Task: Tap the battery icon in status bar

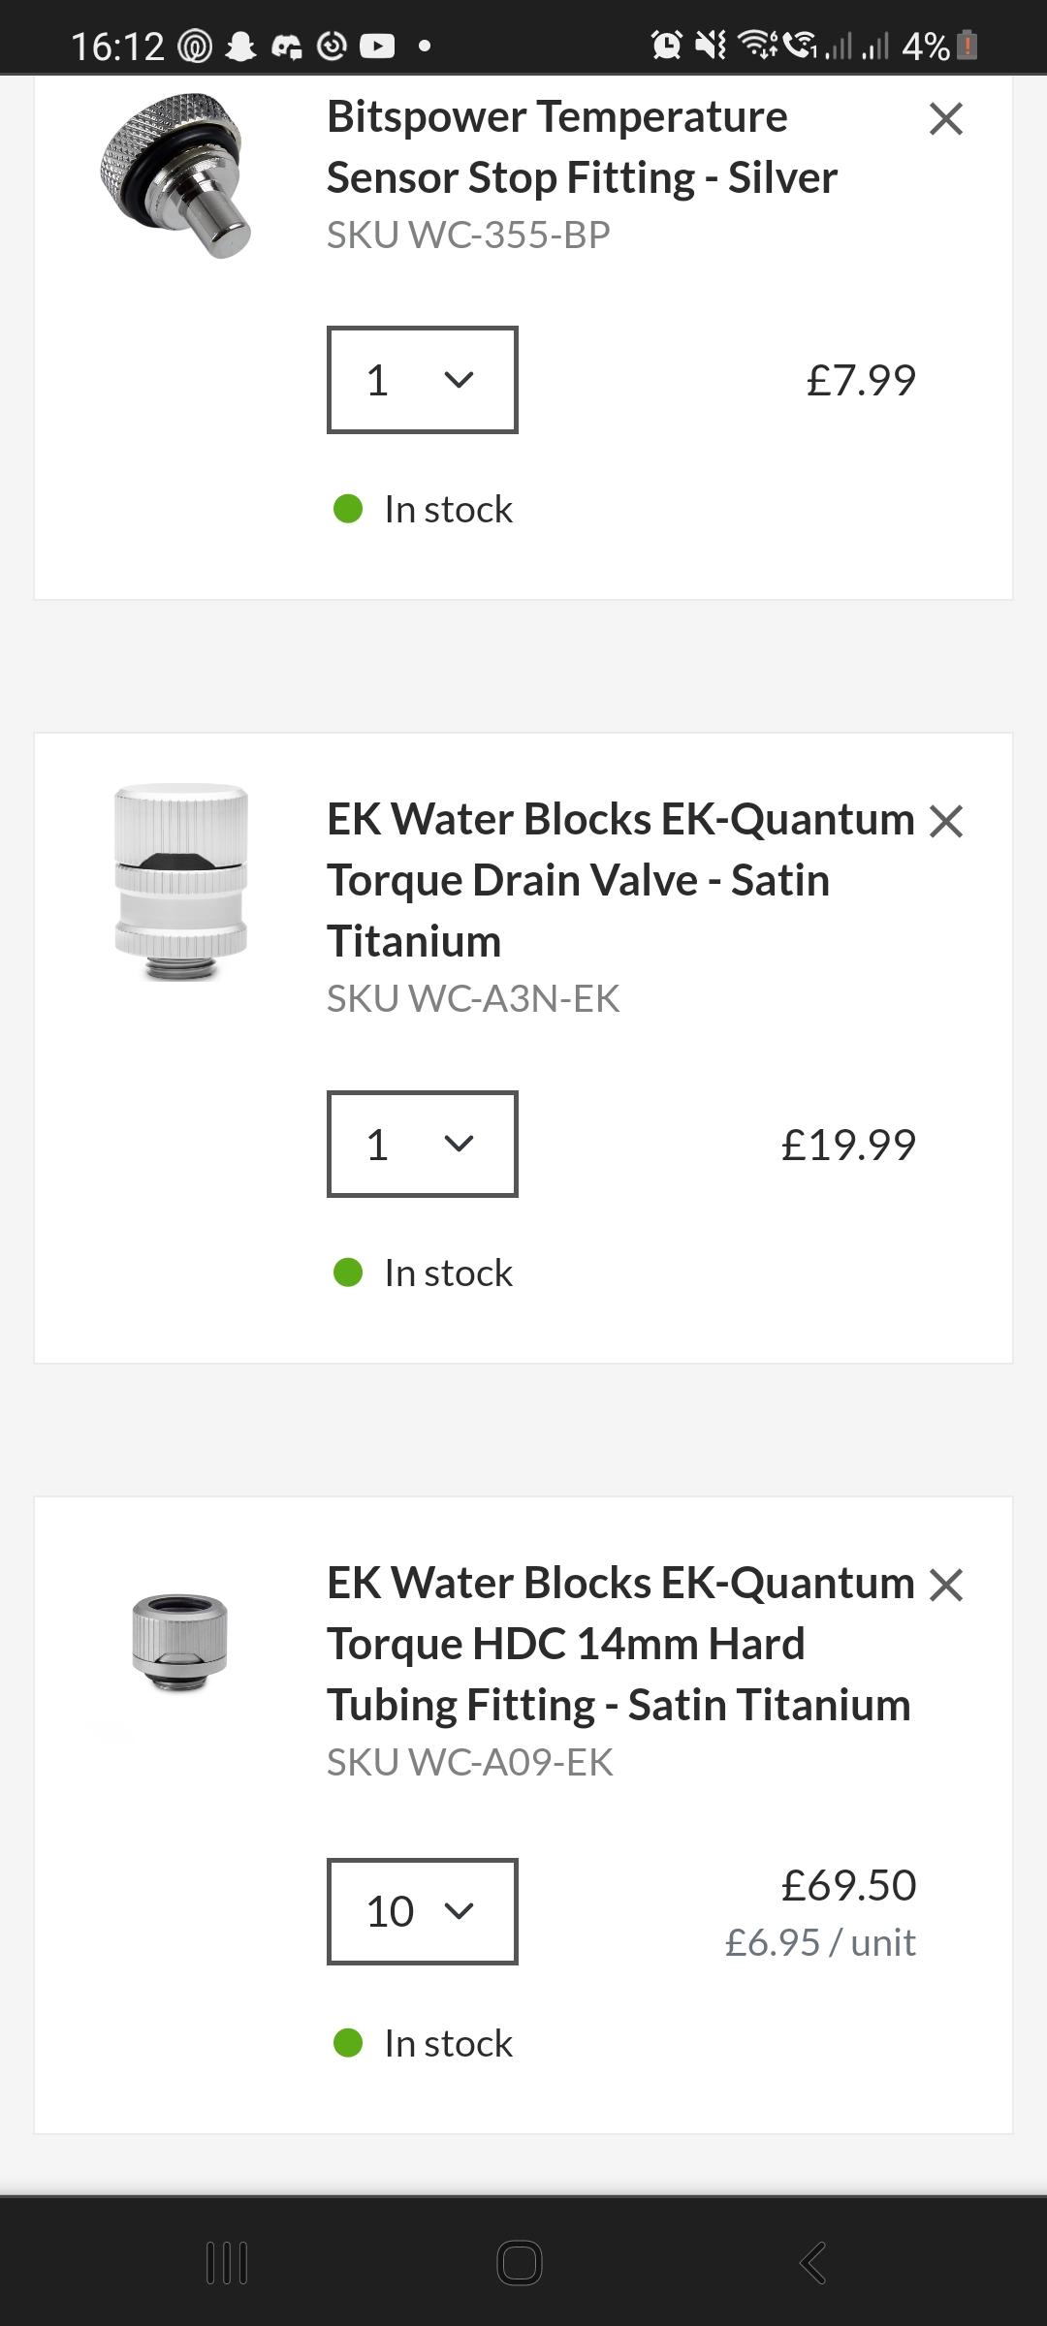Action: coord(967,45)
